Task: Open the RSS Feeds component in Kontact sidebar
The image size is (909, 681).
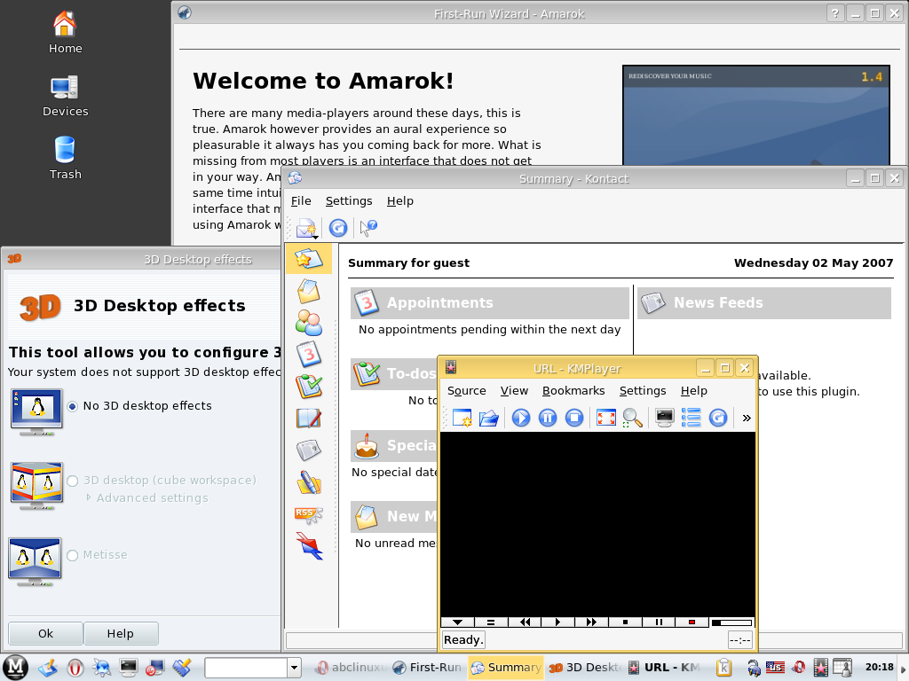Action: coord(308,514)
